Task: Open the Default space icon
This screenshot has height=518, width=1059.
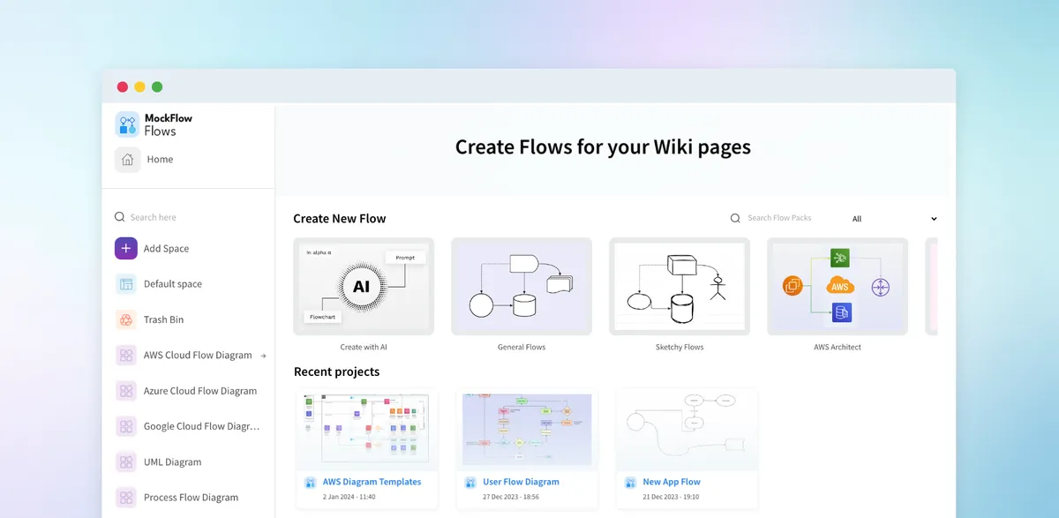Action: pos(126,284)
